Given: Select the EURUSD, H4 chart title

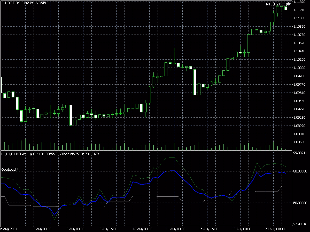Looking at the screenshot, I should pyautogui.click(x=23, y=3).
